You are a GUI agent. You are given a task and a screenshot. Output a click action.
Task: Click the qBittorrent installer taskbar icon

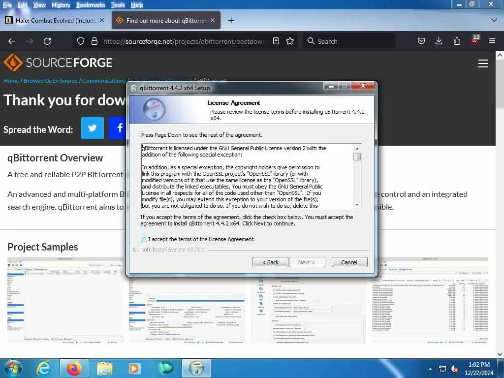tap(196, 368)
